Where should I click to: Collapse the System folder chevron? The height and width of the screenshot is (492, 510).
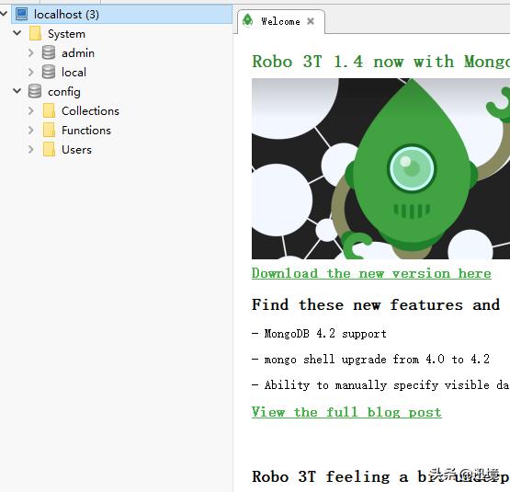[17, 33]
